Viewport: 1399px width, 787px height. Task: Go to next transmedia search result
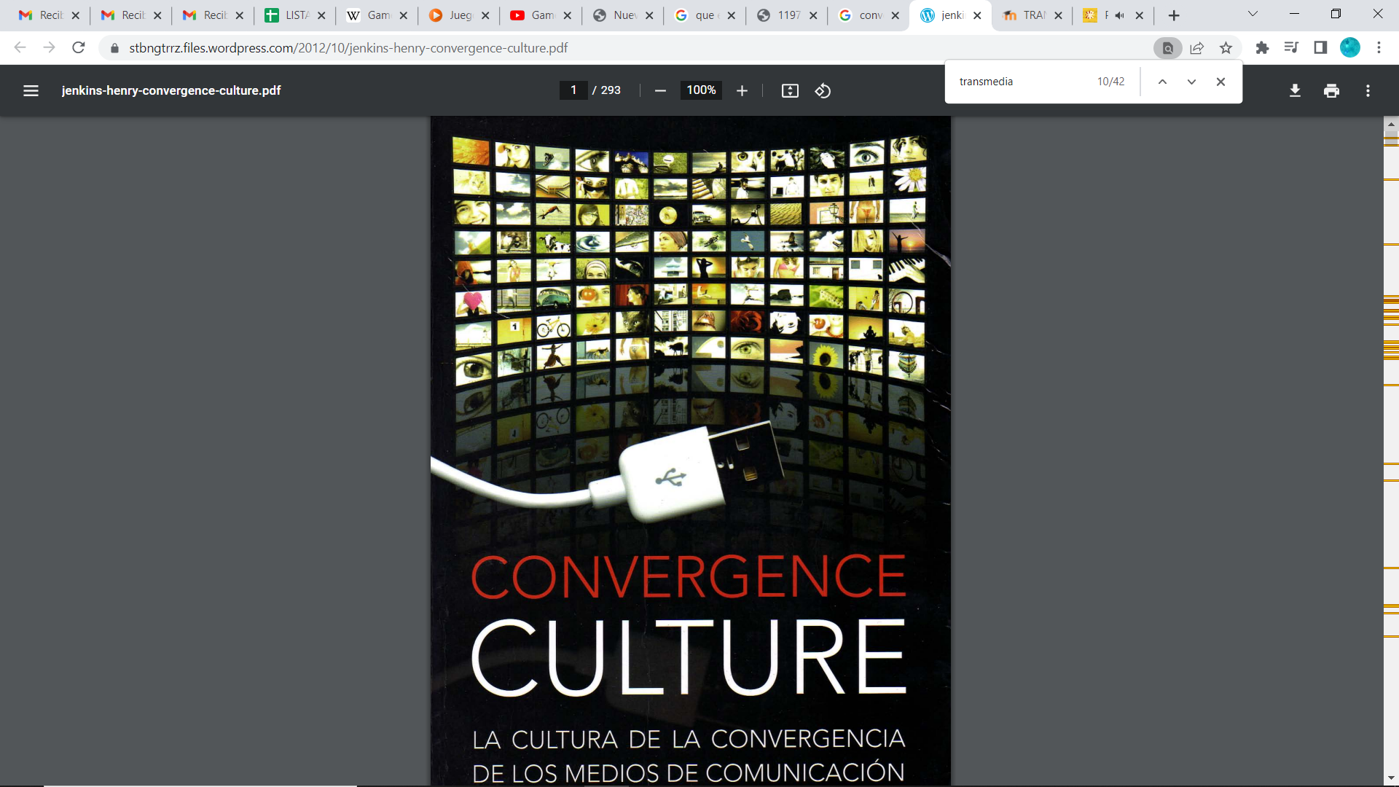1191,82
